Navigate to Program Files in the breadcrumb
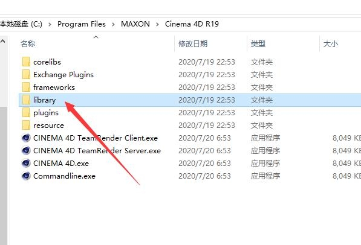The width and height of the screenshot is (361, 245). click(82, 24)
